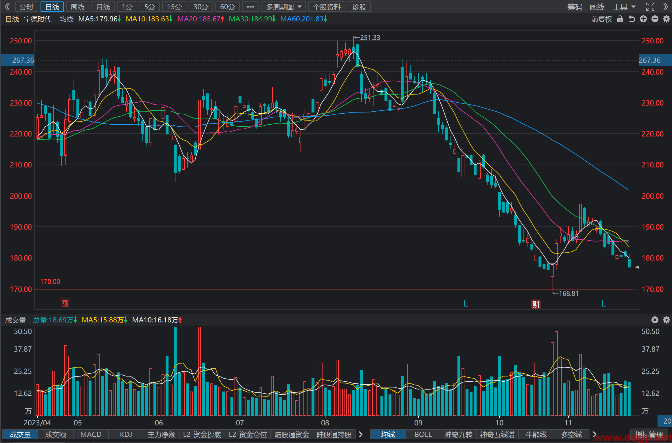Zoom in chart with plus icon
672x443 pixels.
643,19
